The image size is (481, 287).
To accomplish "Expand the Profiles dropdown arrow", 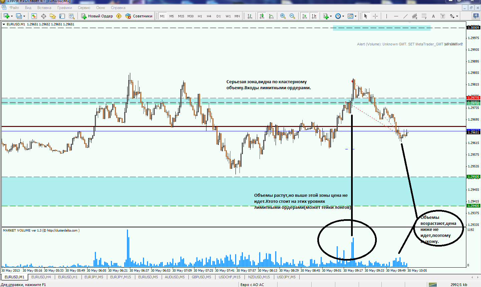I will [24, 16].
